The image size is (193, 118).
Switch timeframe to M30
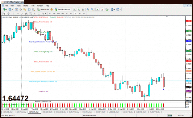click(63, 14)
